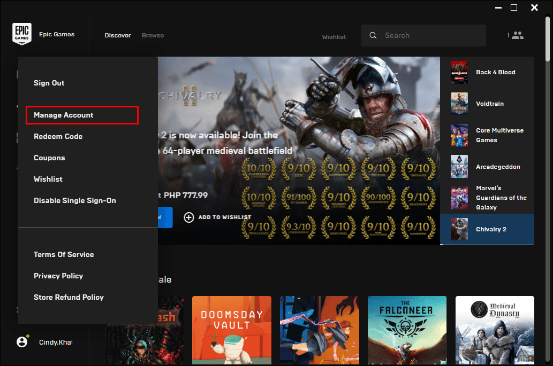Click the Voidtrain title text
This screenshot has width=553, height=366.
pos(490,104)
